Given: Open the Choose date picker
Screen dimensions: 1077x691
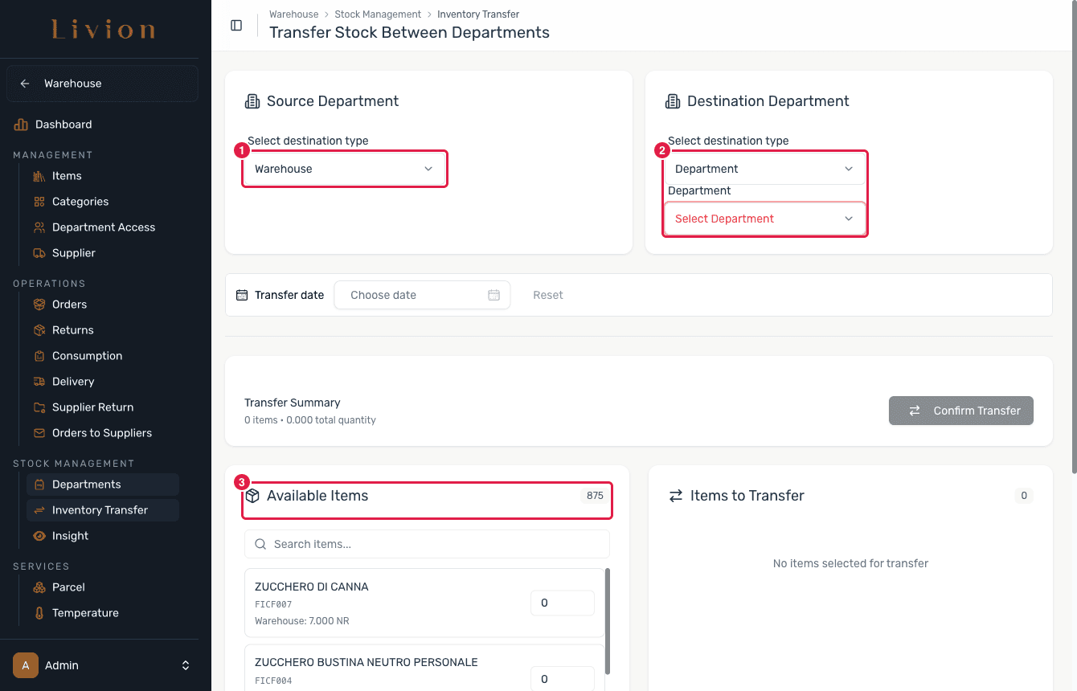Looking at the screenshot, I should point(422,295).
